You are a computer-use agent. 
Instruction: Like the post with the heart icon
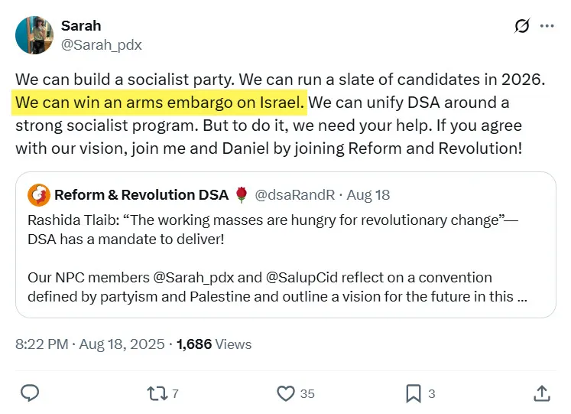[x=286, y=393]
